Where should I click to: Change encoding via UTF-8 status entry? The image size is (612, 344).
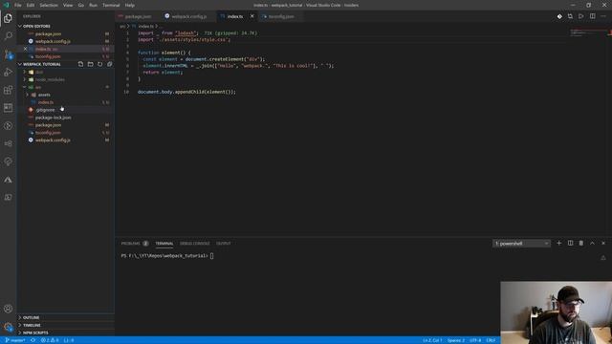click(475, 340)
